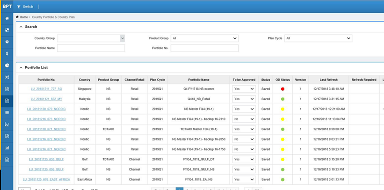
Task: Collapse the Search panel
Action: pyautogui.click(x=21, y=27)
